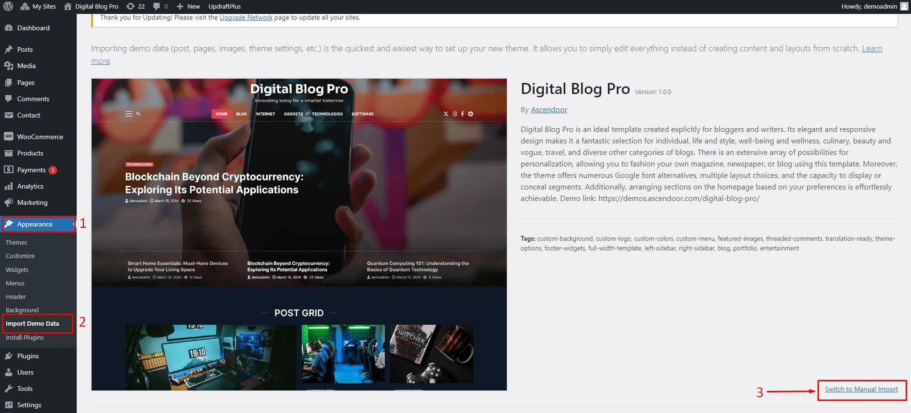Screen dimensions: 911x413
Task: Open the Pages menu label
Action: click(x=26, y=83)
